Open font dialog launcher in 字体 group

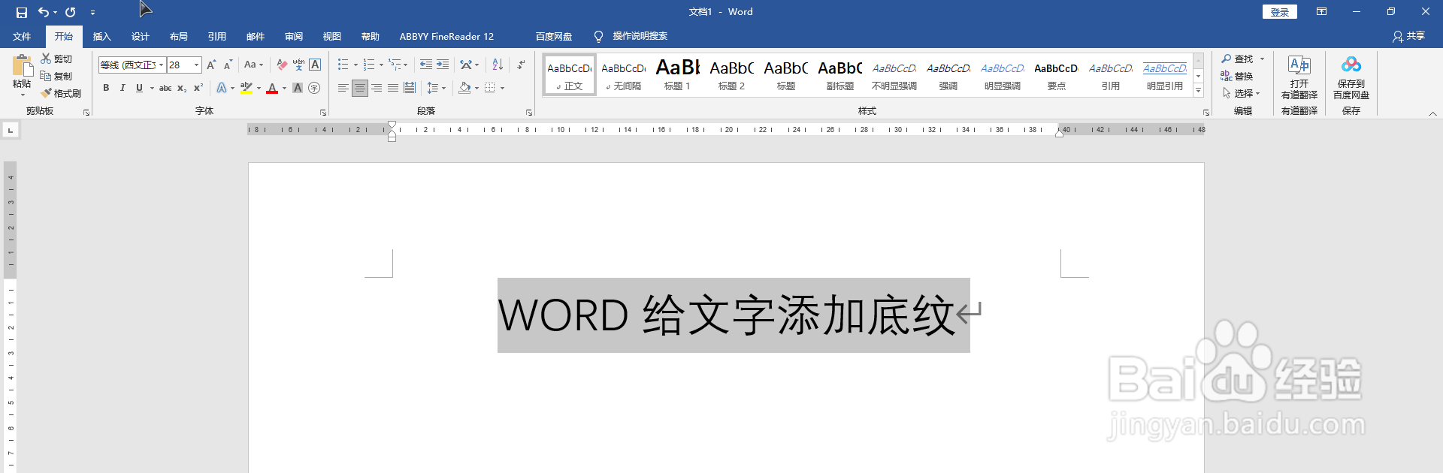pyautogui.click(x=323, y=113)
